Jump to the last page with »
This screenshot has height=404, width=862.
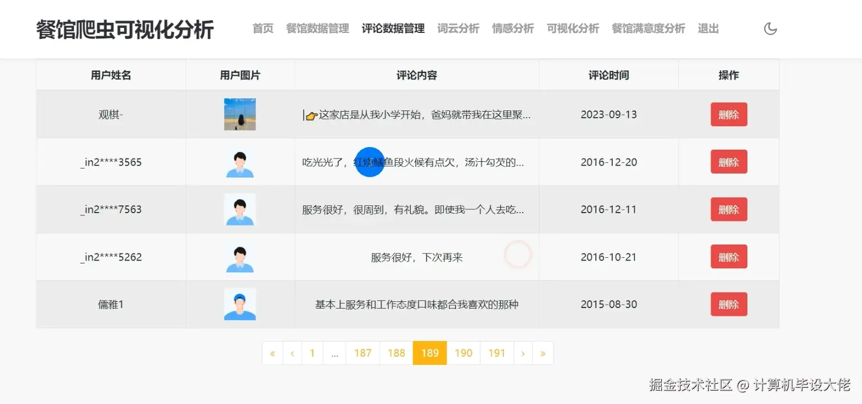[543, 353]
